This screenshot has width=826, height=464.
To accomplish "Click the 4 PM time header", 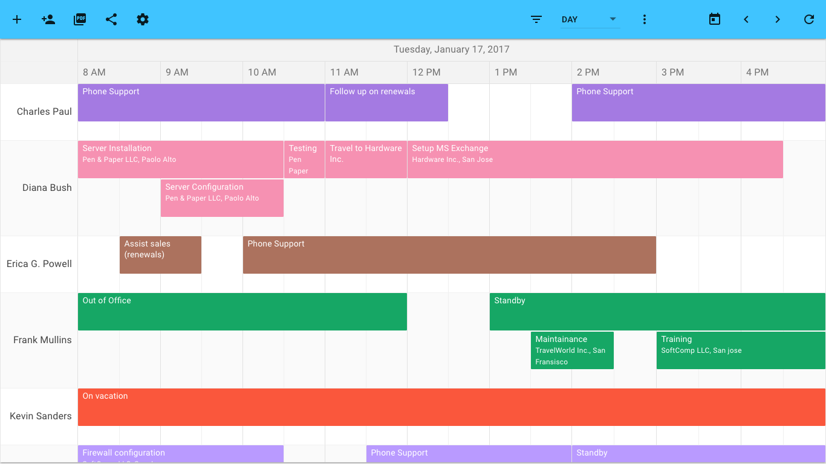I will 783,72.
